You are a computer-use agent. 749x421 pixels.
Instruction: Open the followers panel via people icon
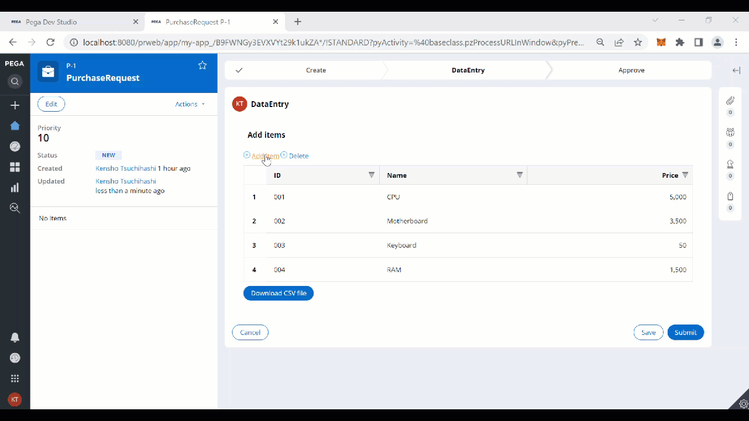730,132
